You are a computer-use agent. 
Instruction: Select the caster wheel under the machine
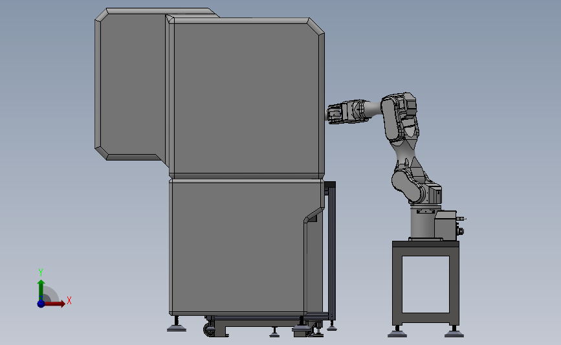tap(208, 329)
